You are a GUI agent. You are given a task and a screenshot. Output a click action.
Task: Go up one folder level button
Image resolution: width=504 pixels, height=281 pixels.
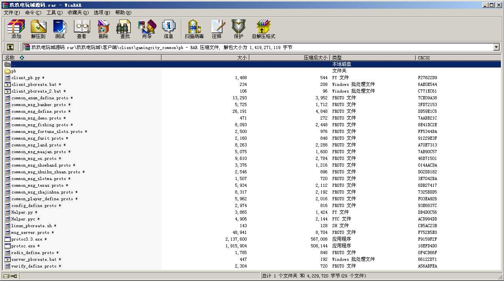click(x=10, y=47)
